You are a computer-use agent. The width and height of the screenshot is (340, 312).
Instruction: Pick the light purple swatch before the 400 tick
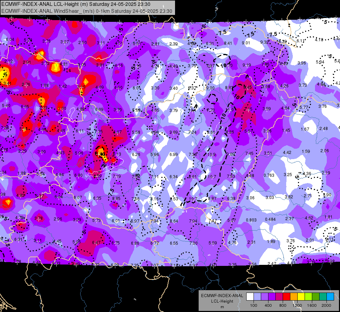pos(265,296)
